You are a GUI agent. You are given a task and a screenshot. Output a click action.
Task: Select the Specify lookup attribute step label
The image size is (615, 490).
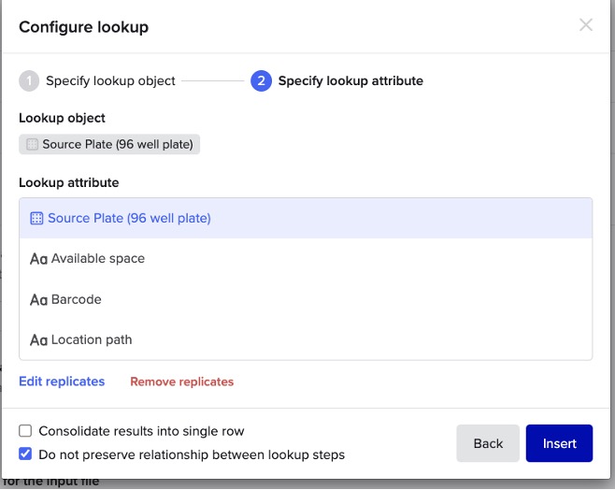tap(350, 81)
